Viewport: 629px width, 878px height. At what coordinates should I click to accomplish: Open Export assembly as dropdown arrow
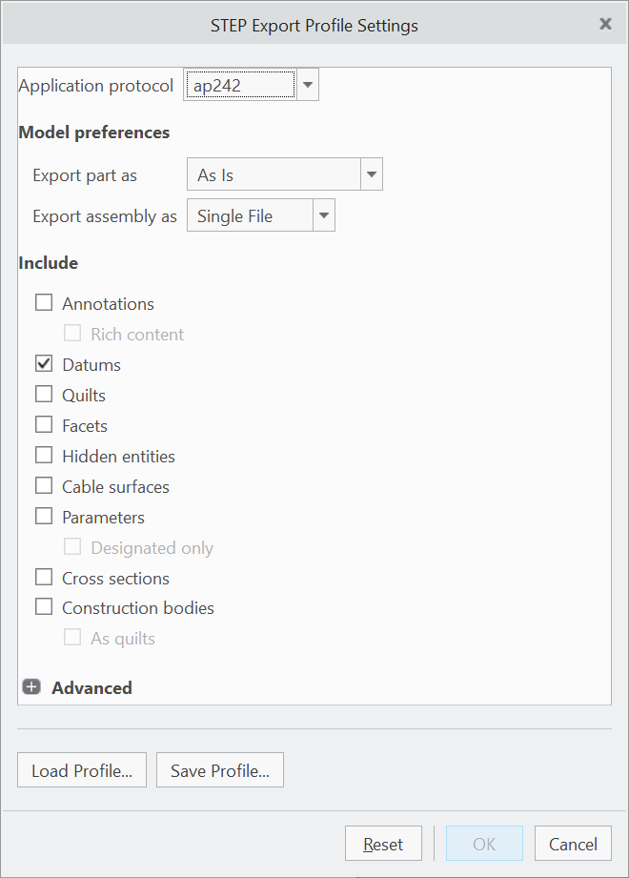[324, 215]
